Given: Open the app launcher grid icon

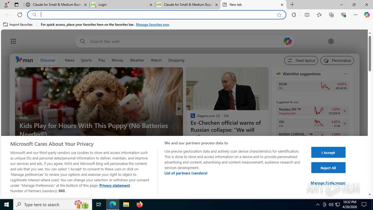Looking at the screenshot, I should point(13,41).
